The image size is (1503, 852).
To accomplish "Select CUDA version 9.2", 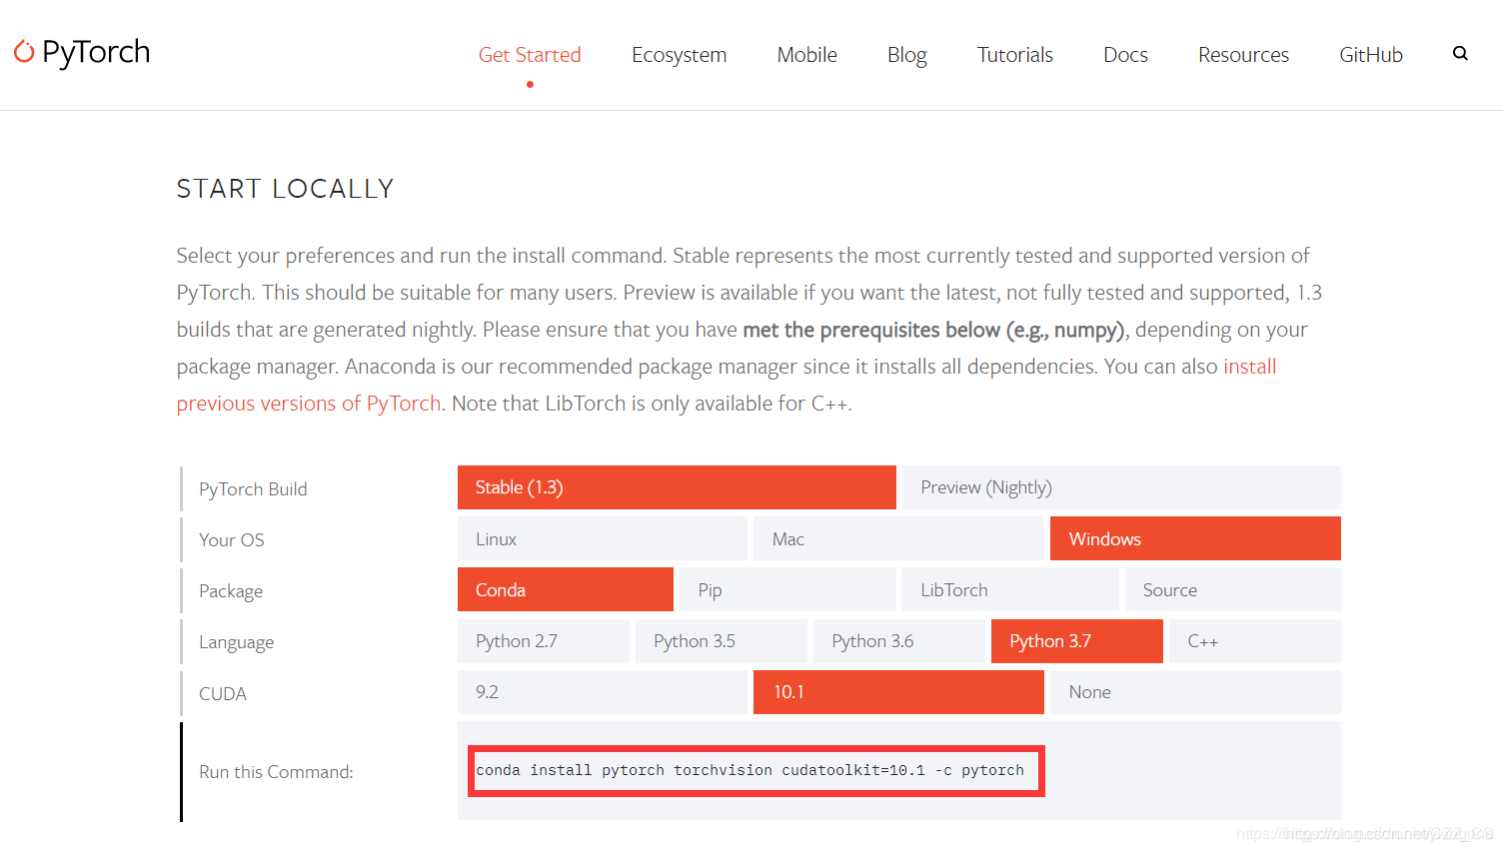I will (603, 692).
